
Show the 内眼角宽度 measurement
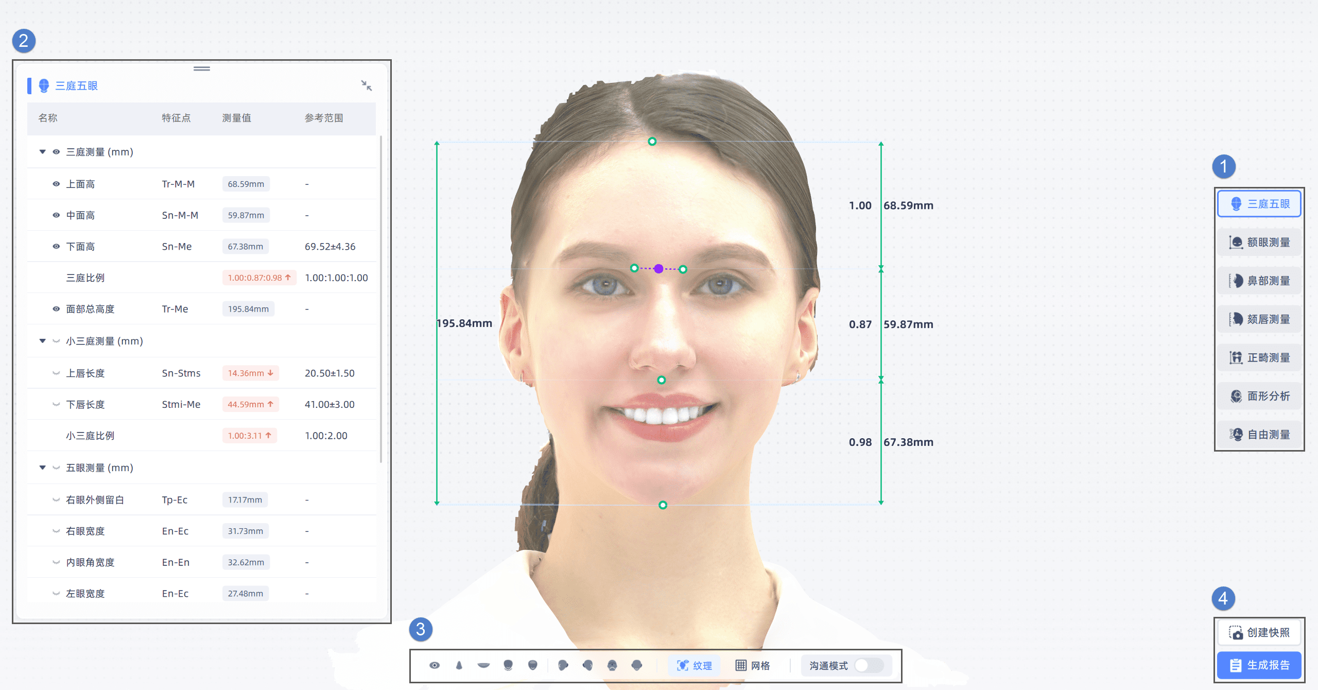tap(56, 562)
